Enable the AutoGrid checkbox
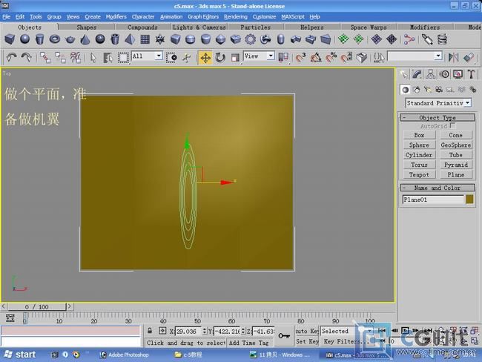 click(x=453, y=125)
